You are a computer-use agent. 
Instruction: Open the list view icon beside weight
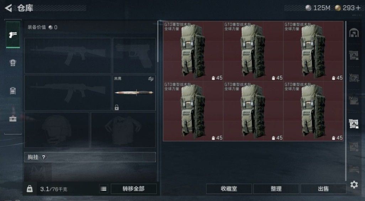click(x=104, y=189)
